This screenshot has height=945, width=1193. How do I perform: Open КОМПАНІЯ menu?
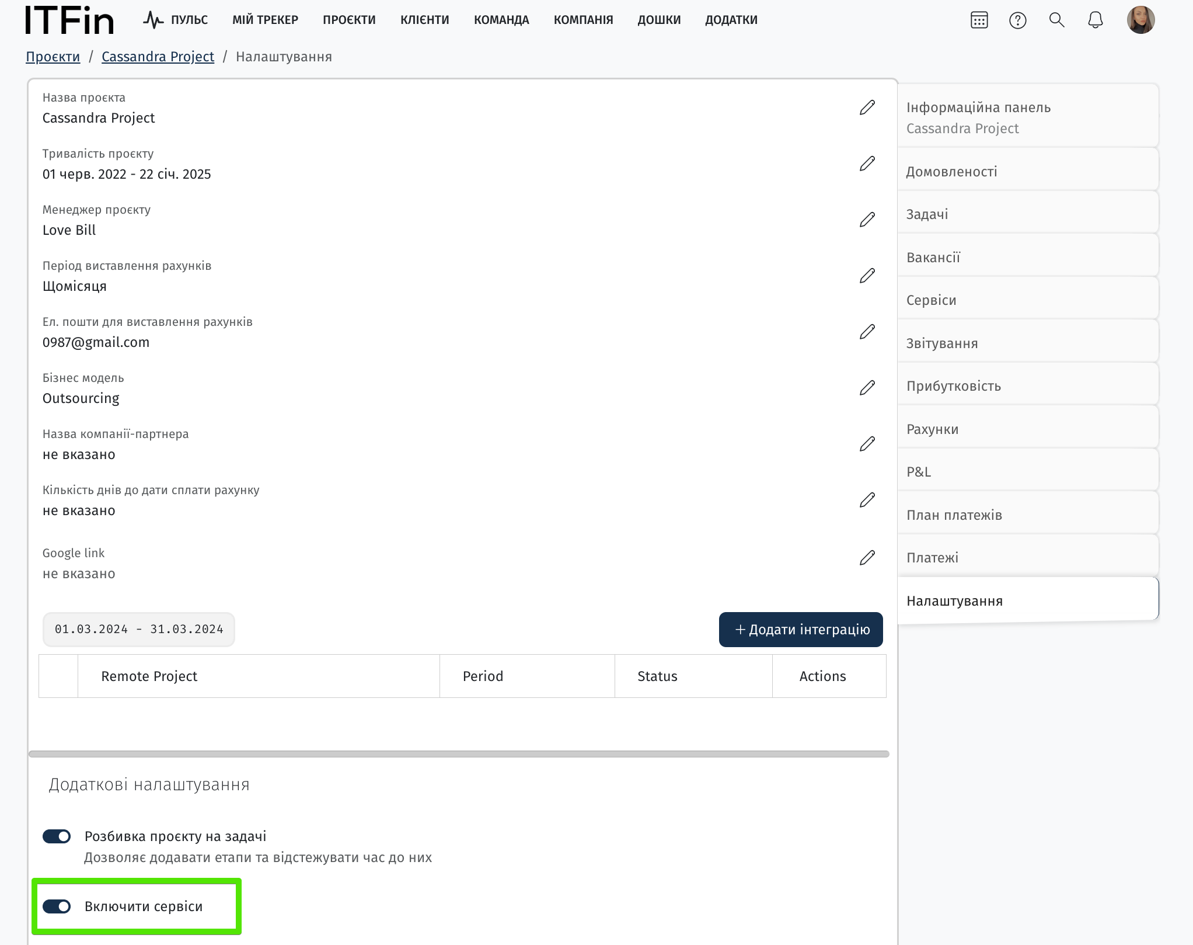pyautogui.click(x=584, y=20)
